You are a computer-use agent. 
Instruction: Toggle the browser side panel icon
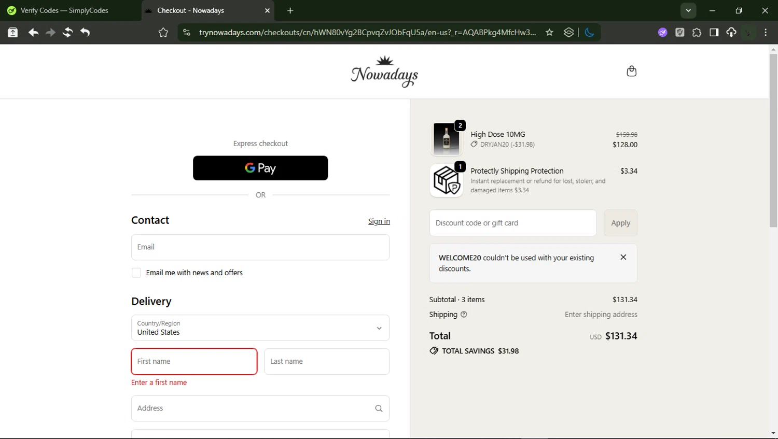pos(714,33)
